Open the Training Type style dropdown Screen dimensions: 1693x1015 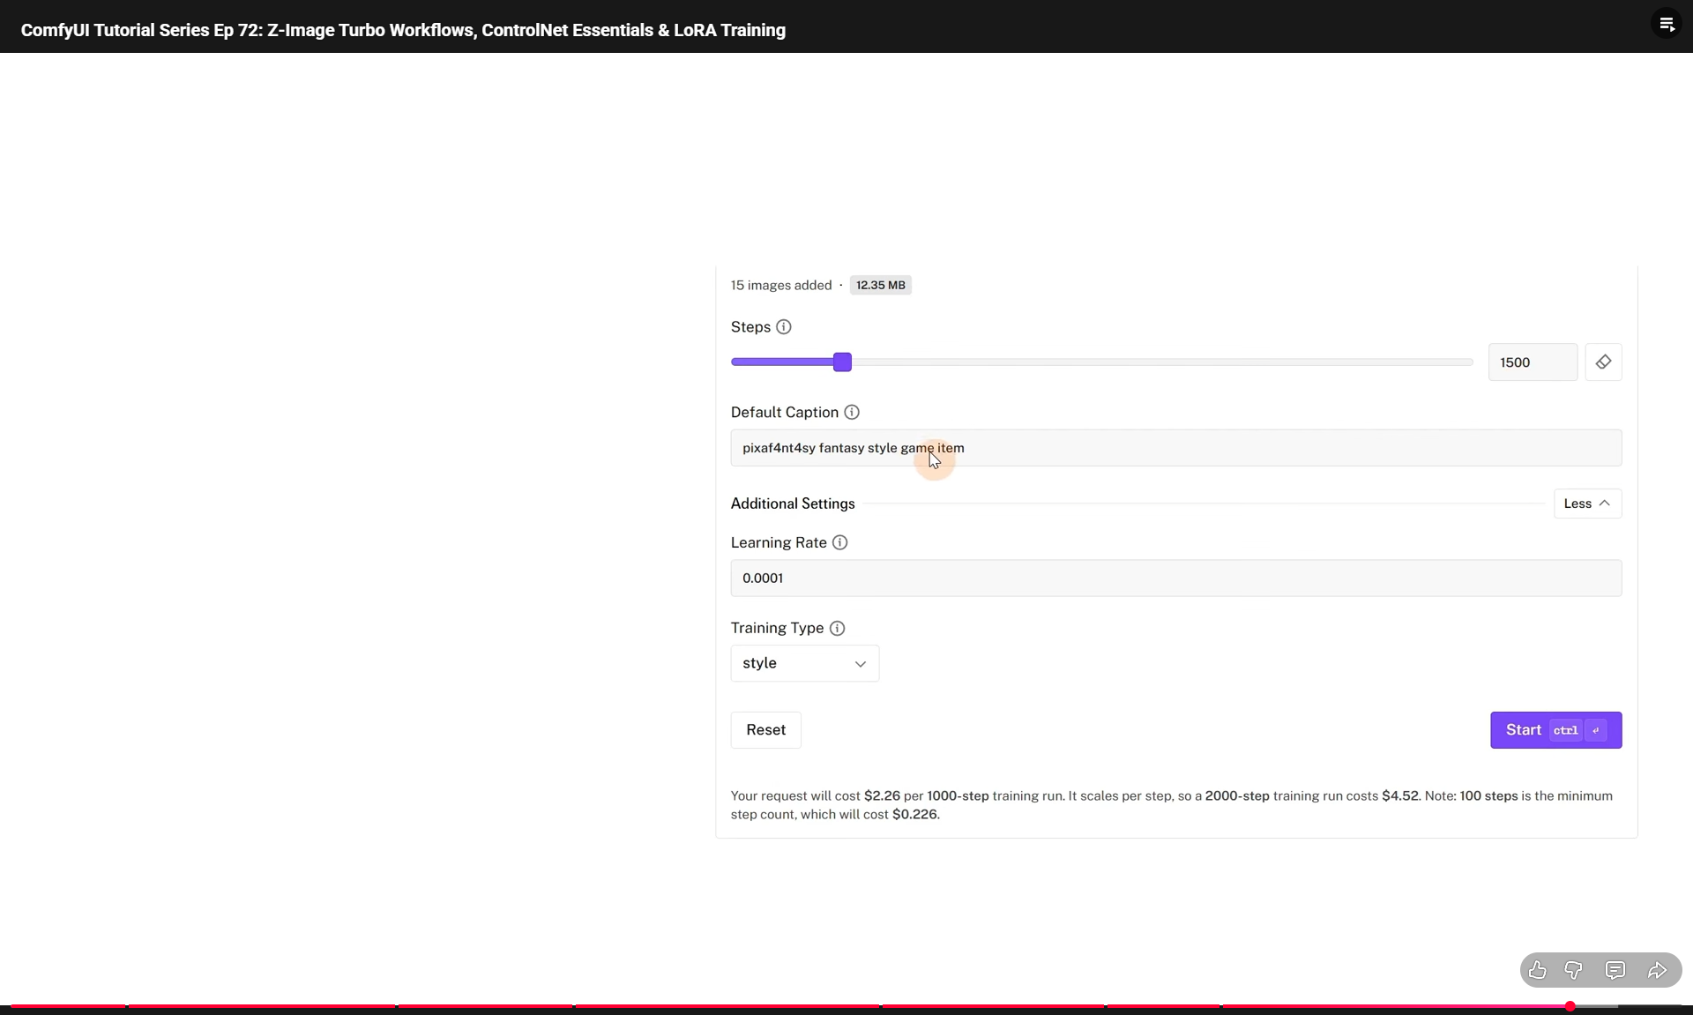(x=804, y=663)
